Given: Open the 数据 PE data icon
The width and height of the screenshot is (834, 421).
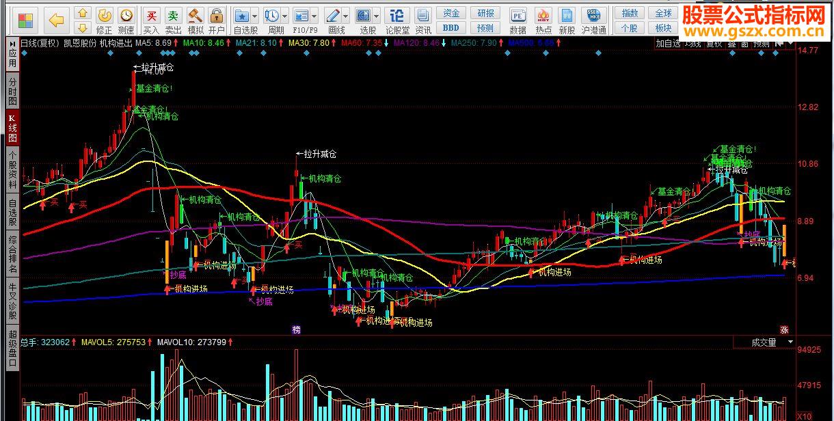Looking at the screenshot, I should point(518,15).
